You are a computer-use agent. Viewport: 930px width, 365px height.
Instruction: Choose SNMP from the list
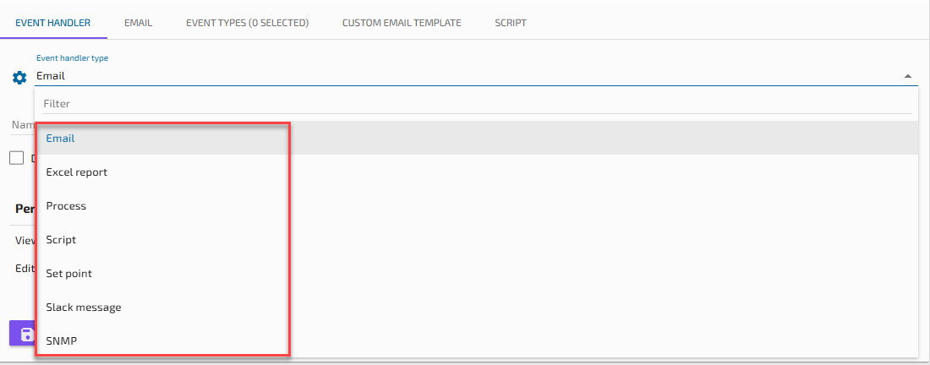point(62,340)
